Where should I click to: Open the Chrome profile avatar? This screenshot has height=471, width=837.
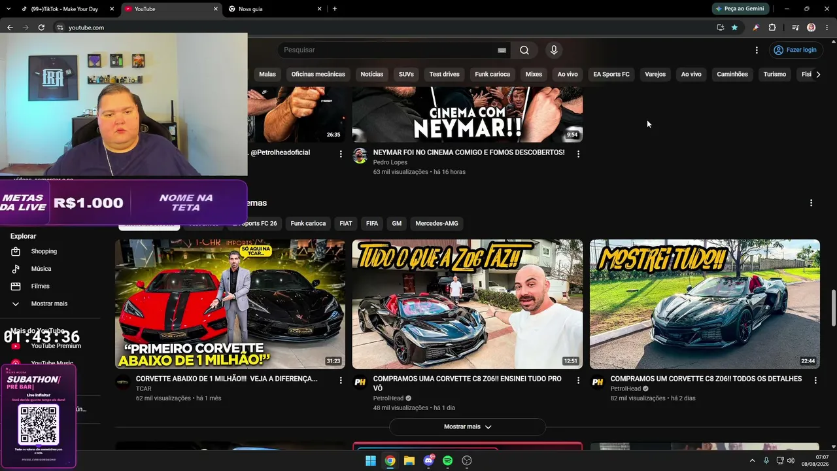[x=811, y=27]
